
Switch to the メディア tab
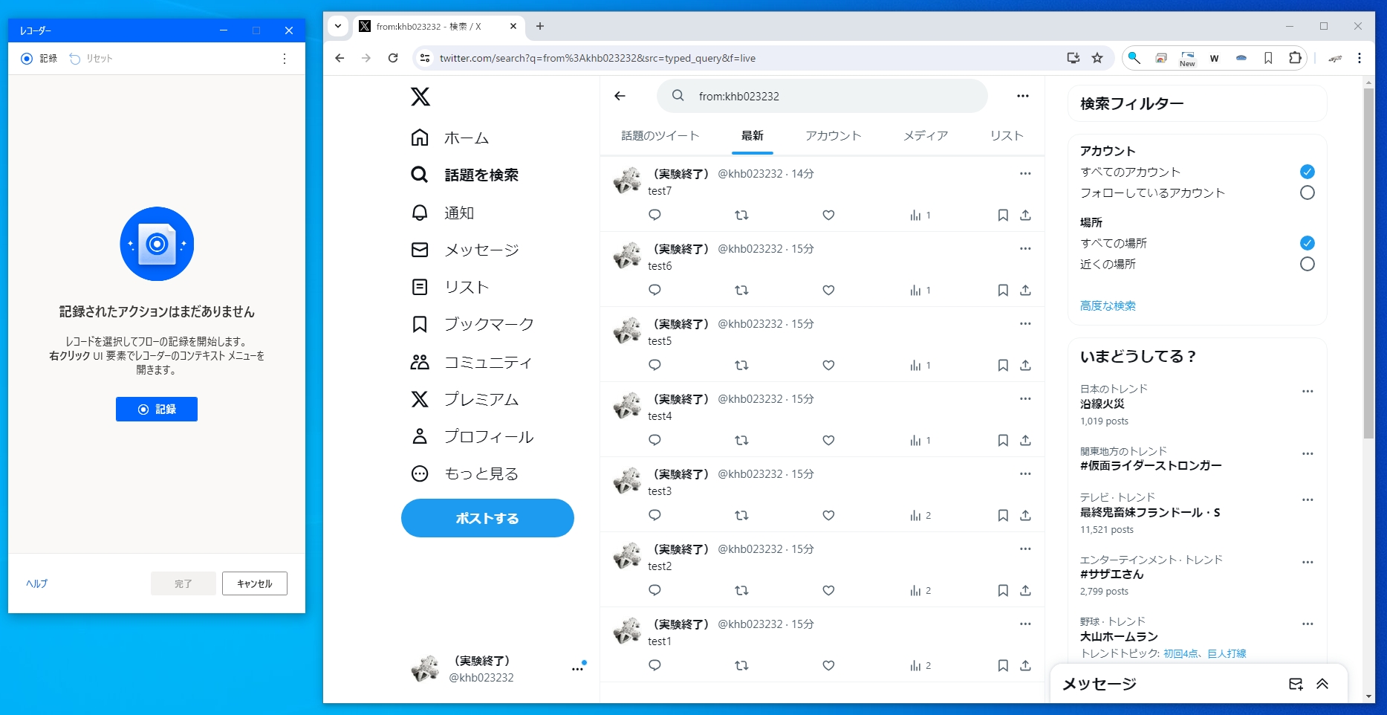pyautogui.click(x=925, y=136)
